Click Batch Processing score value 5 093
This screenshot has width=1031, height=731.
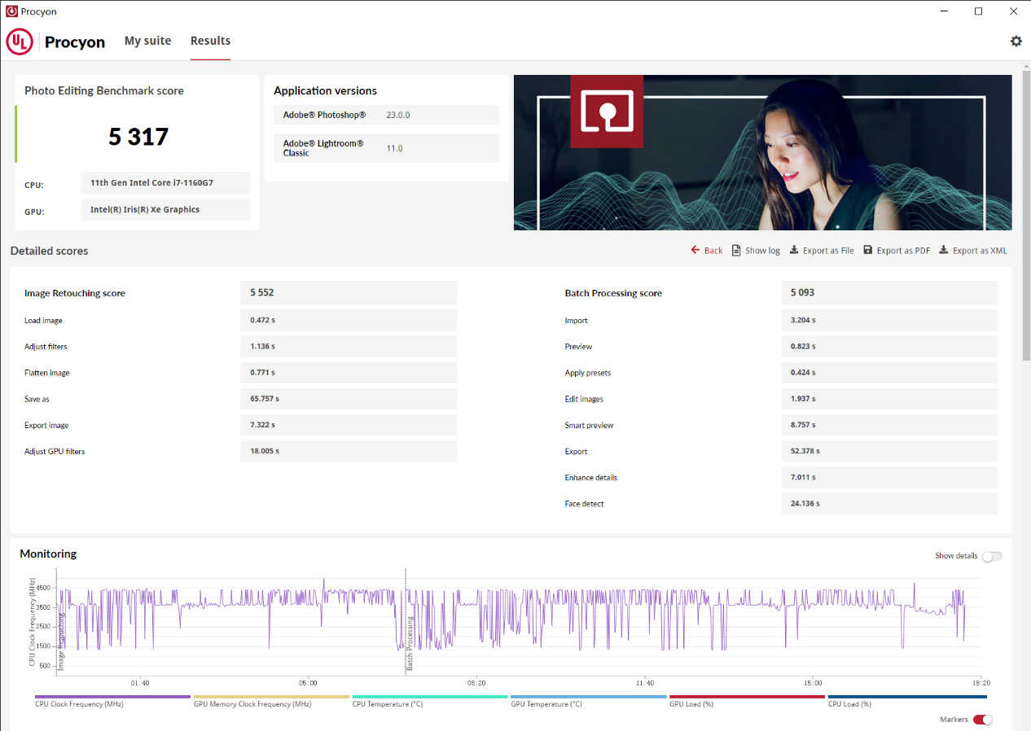pyautogui.click(x=889, y=292)
